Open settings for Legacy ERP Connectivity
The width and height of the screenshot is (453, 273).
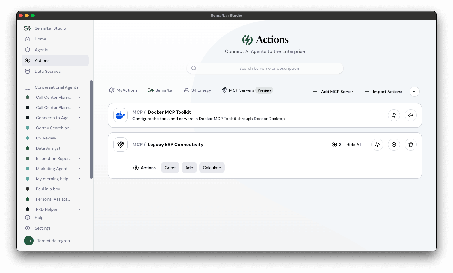[x=394, y=145]
